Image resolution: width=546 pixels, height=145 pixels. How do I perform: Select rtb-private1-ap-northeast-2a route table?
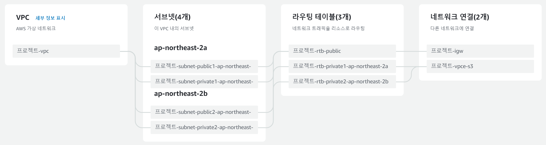tap(342, 66)
